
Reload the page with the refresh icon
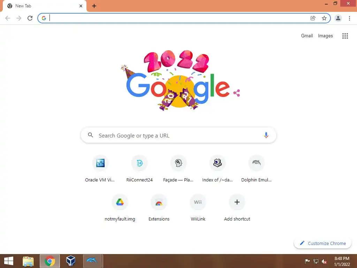pyautogui.click(x=30, y=18)
